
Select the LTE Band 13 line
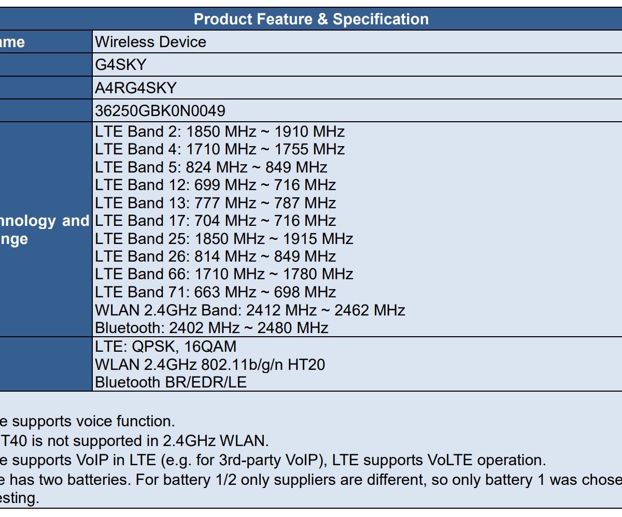tap(216, 203)
